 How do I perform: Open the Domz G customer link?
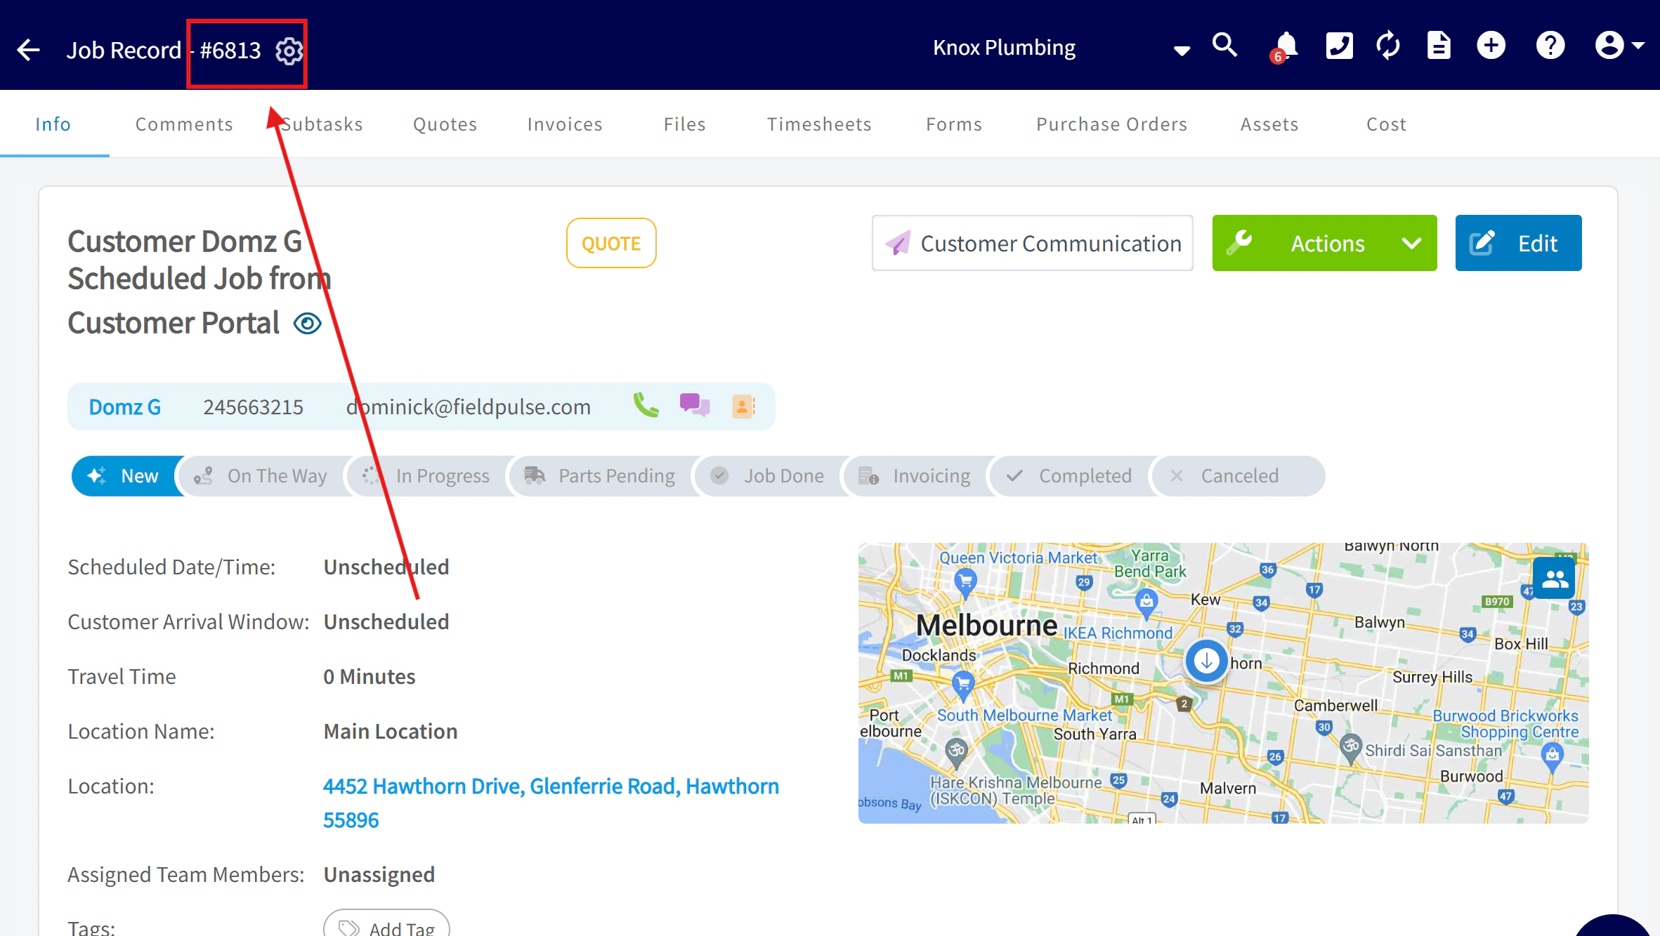click(x=125, y=407)
